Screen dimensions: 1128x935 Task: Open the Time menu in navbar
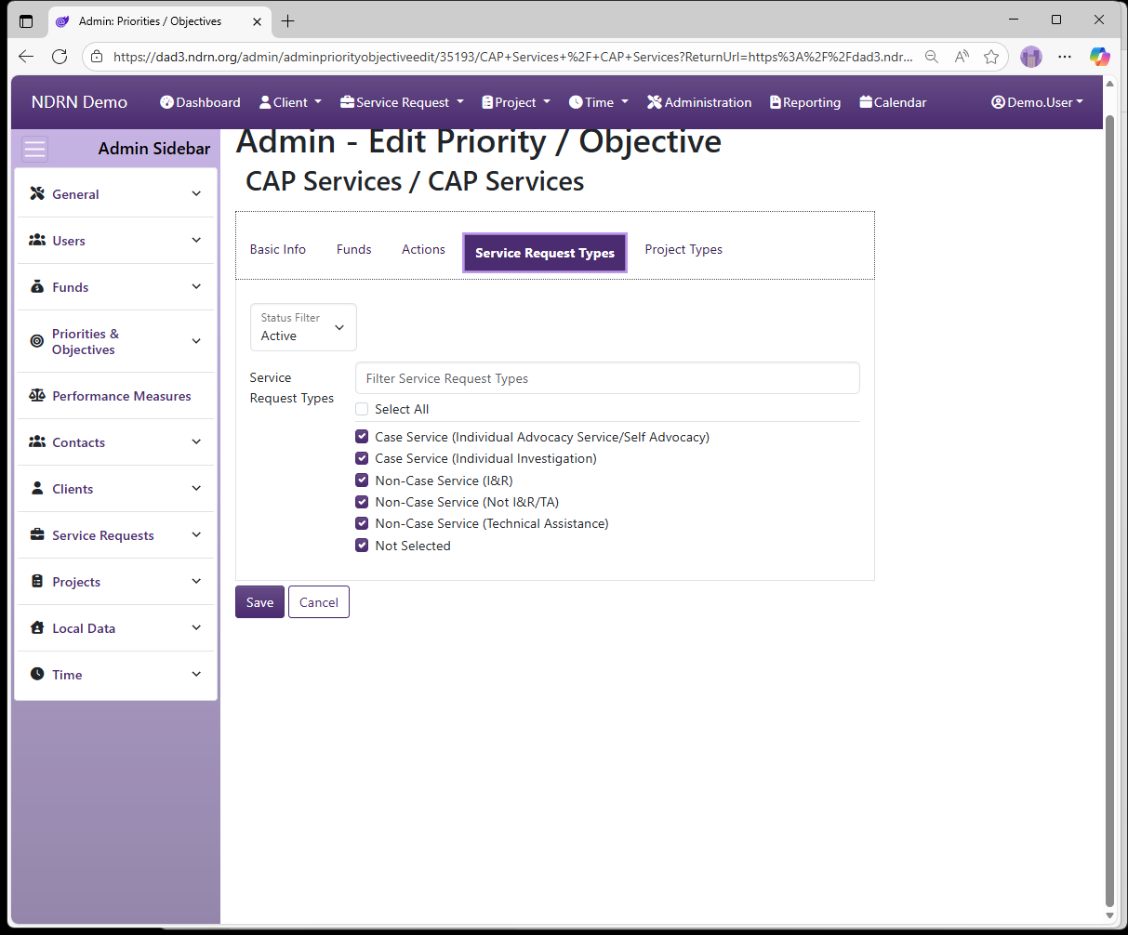[x=599, y=102]
